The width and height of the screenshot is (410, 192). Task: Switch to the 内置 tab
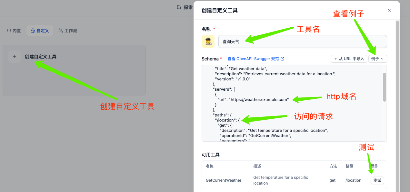[x=14, y=31]
